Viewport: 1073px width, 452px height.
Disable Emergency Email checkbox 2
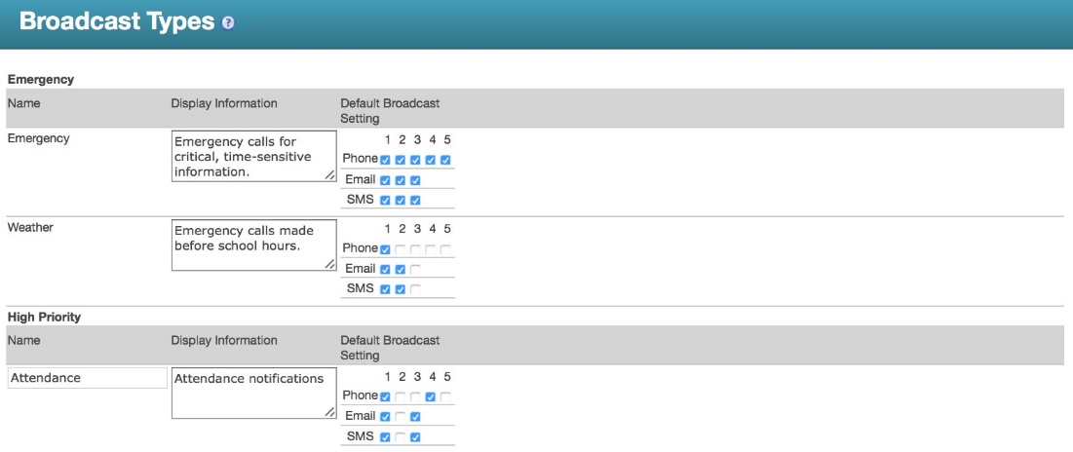pos(401,180)
